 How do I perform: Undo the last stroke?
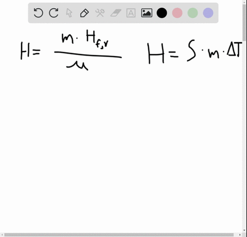38,13
